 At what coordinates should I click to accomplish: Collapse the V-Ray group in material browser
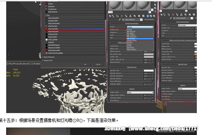[x=45, y=15]
